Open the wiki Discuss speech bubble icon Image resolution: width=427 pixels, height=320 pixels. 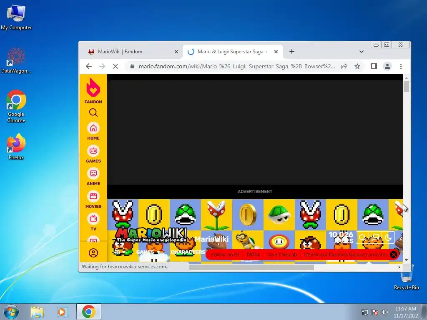(x=375, y=238)
